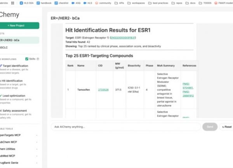Run the Target identification workflow
Screen dimensions: 233x168
(x=16, y=69)
